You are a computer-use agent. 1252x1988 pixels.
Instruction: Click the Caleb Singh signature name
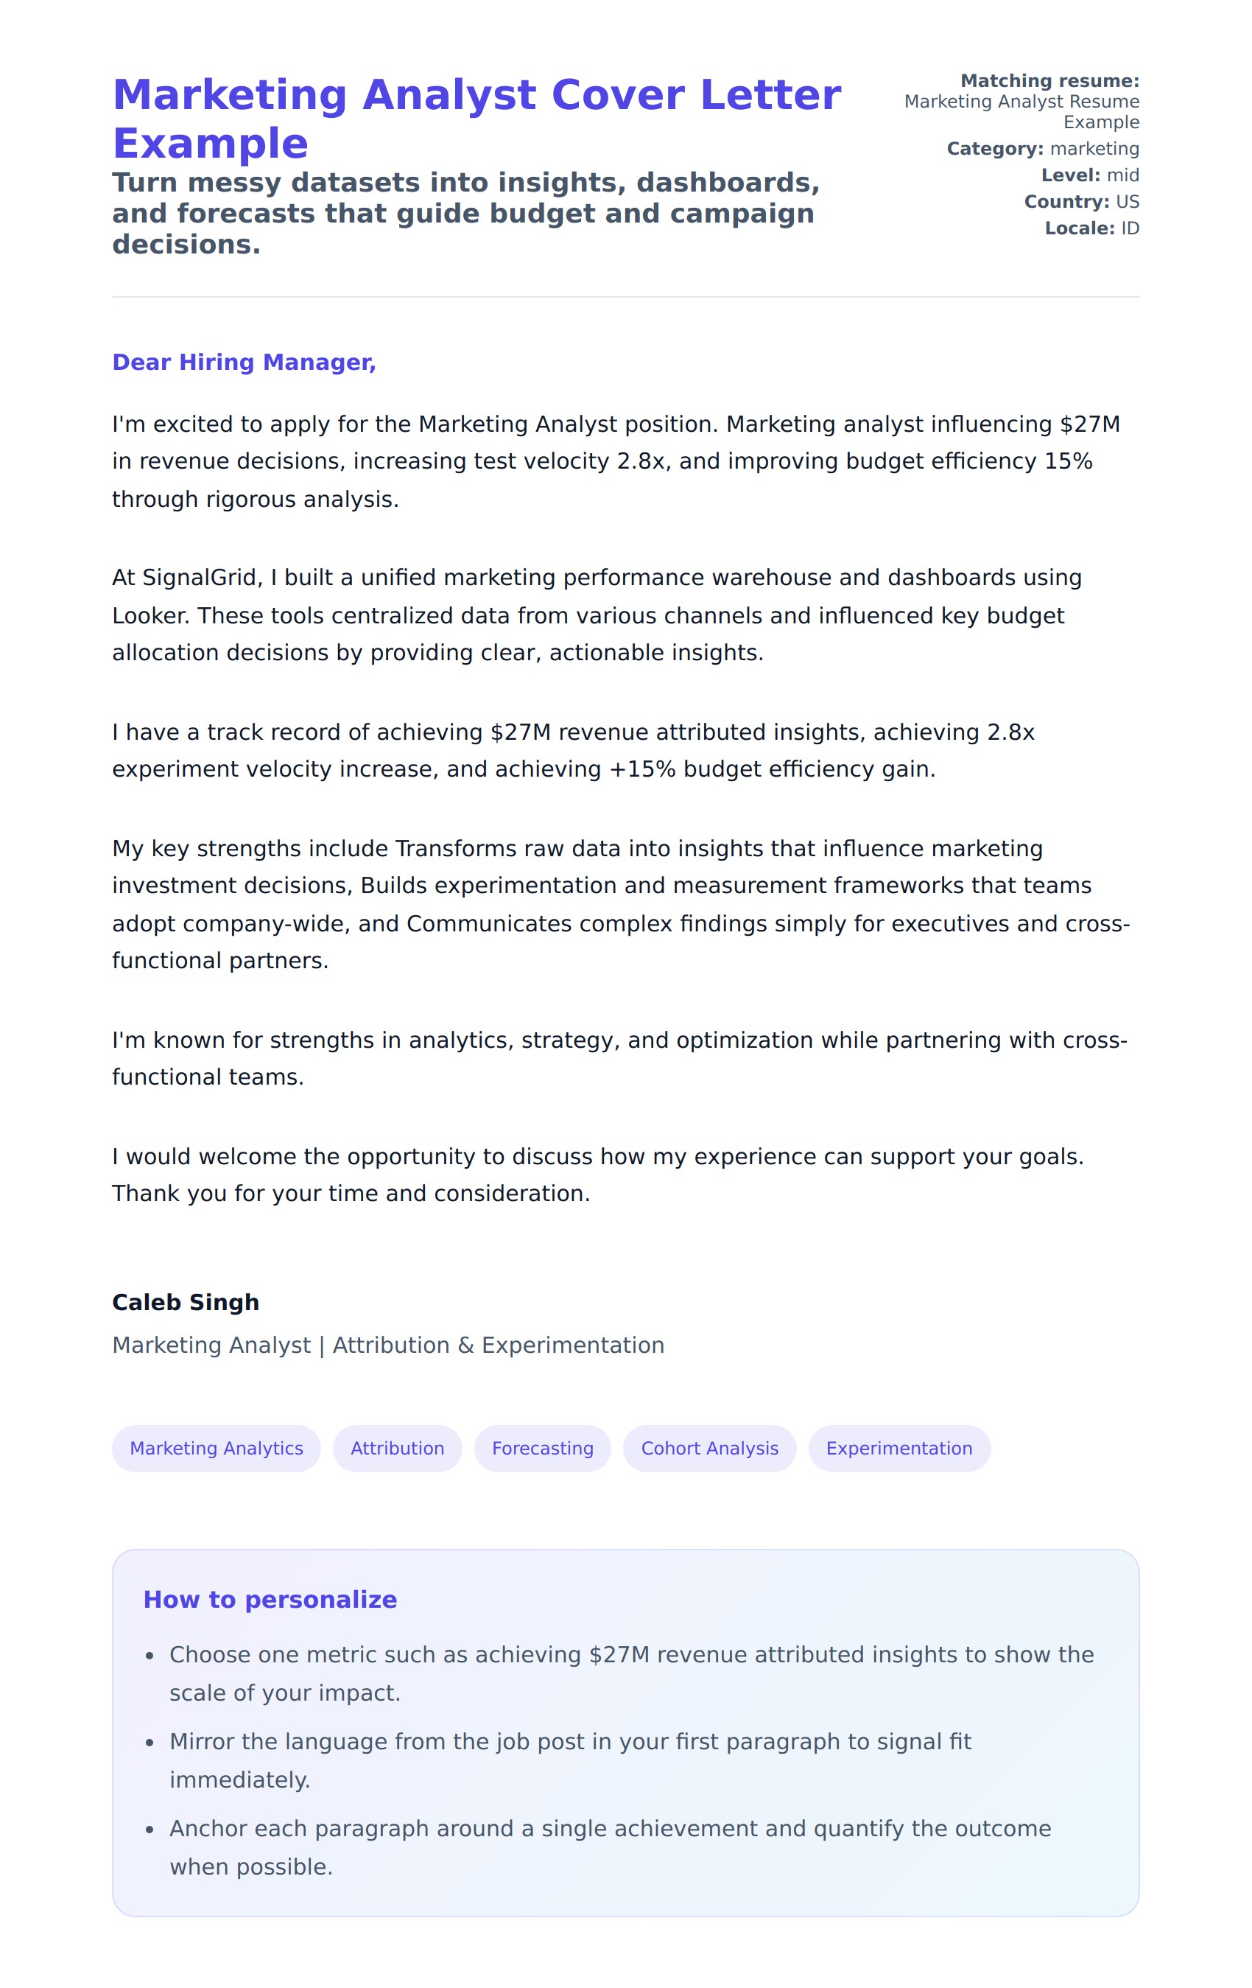coord(186,1301)
